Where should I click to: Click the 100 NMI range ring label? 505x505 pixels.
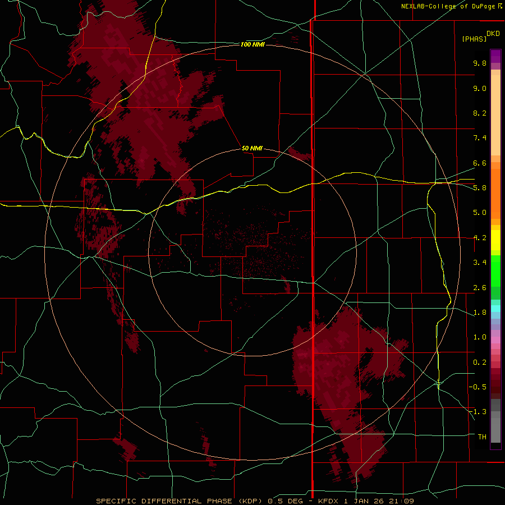click(252, 44)
